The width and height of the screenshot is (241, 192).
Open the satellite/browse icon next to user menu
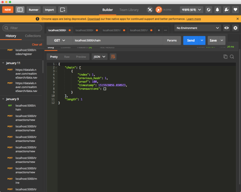[x=209, y=10]
